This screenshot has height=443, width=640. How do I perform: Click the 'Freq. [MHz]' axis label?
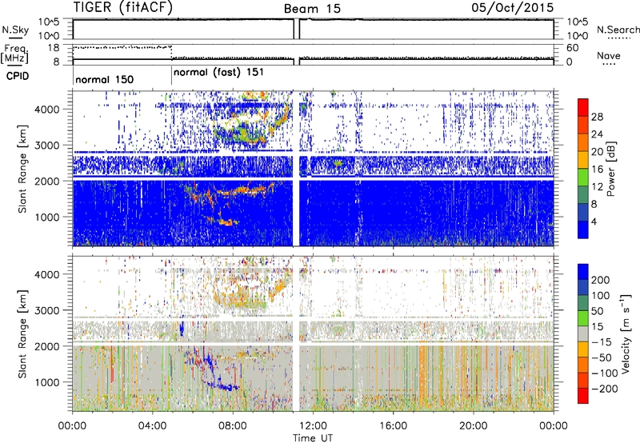point(14,54)
